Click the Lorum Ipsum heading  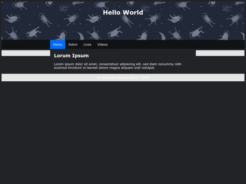(71, 55)
